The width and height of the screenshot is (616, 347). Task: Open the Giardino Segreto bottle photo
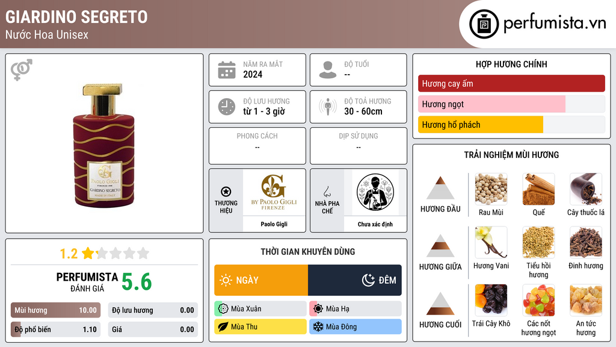104,145
